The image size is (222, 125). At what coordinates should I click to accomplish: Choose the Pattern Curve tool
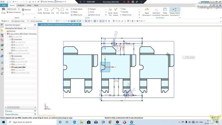tap(94, 15)
